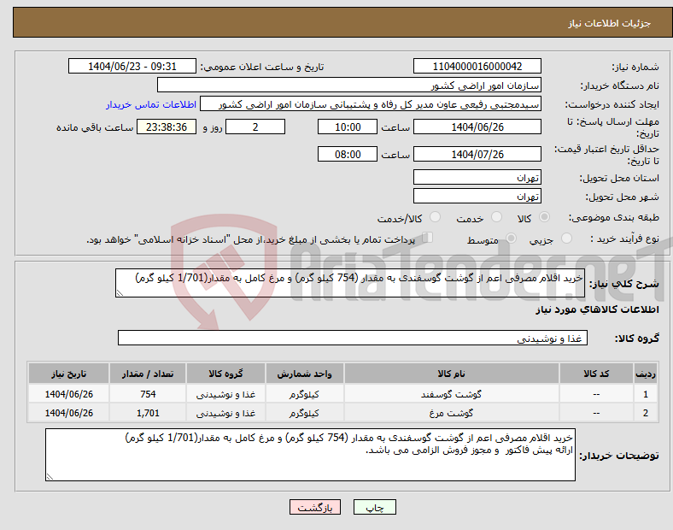Click the delivery province field تهران
673x530 pixels.
pyautogui.click(x=477, y=177)
